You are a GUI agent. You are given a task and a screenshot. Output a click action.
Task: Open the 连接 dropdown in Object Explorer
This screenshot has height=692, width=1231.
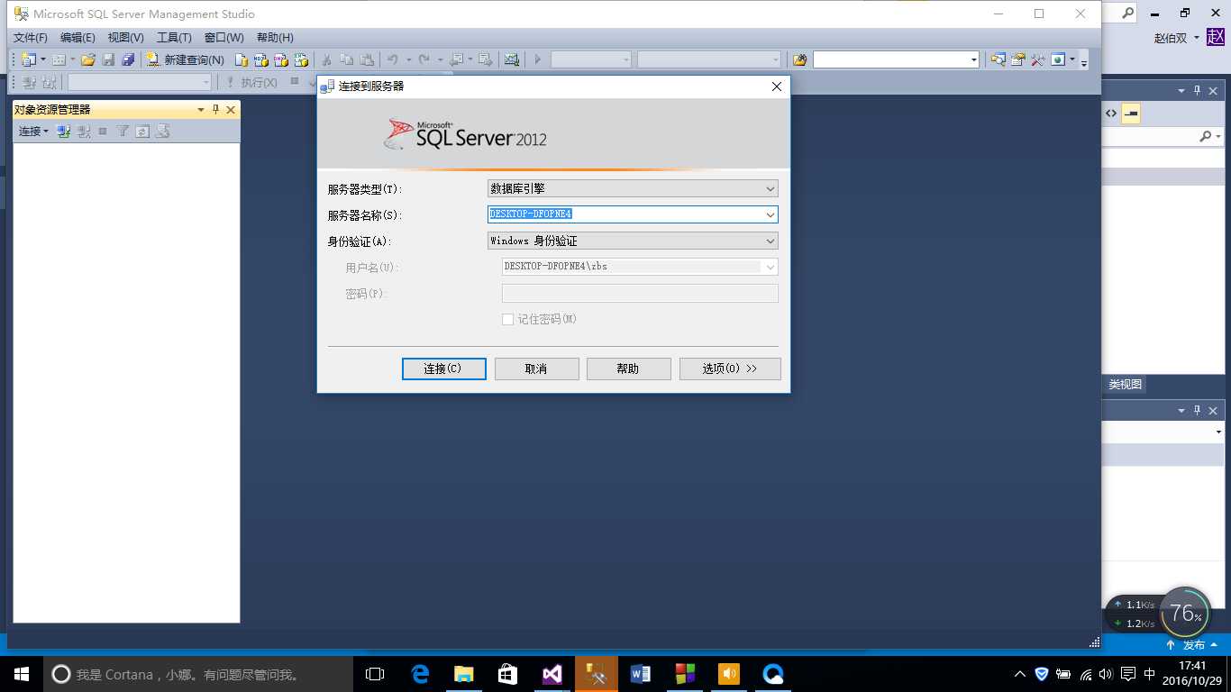33,132
